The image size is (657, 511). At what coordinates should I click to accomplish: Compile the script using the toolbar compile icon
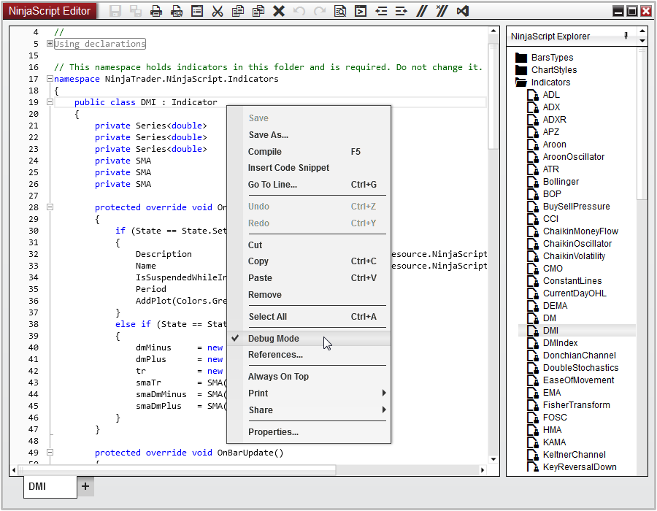[360, 11]
